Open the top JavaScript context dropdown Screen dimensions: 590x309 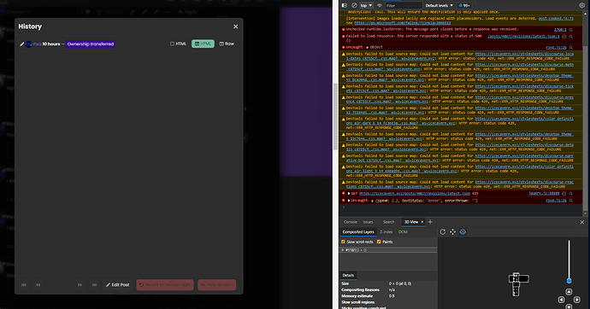tap(366, 6)
